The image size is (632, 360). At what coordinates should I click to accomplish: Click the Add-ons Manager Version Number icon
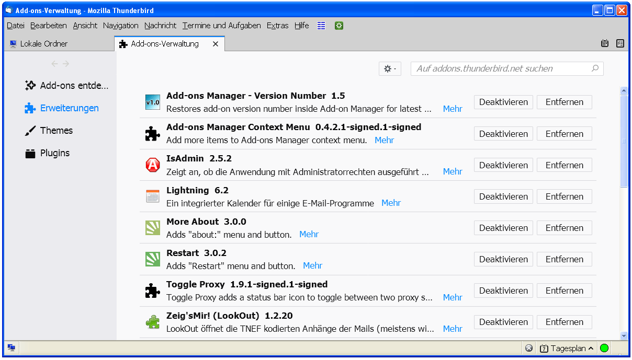tap(152, 102)
